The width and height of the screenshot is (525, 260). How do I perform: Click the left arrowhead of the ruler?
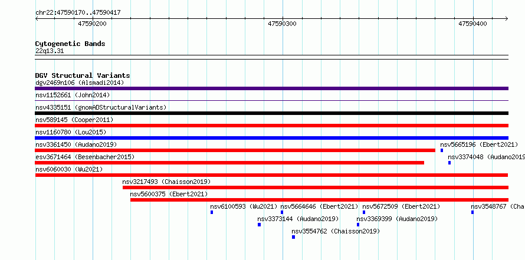pyautogui.click(x=37, y=18)
